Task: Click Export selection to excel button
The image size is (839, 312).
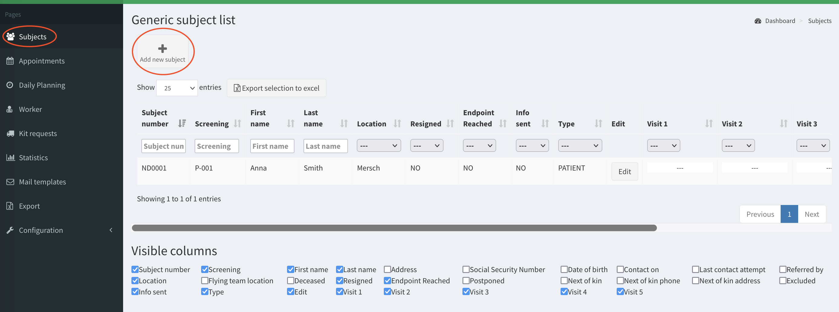Action: pos(276,88)
